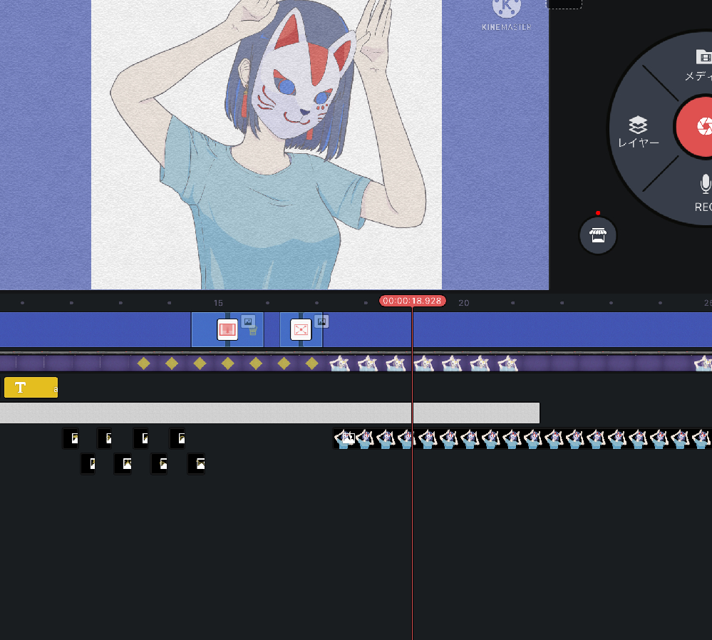712x640 pixels.
Task: Click image badge beside the red transition
Action: pyautogui.click(x=248, y=321)
